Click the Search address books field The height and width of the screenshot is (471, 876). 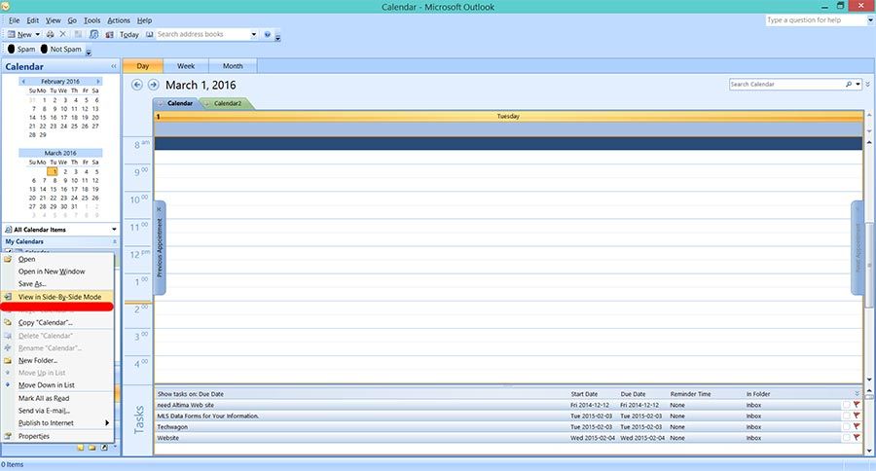[x=202, y=35]
